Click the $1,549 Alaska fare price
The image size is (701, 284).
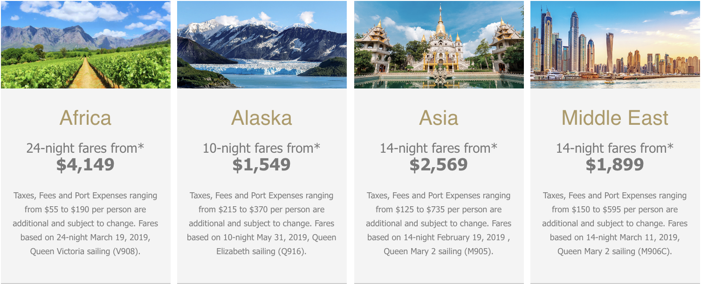pos(261,164)
